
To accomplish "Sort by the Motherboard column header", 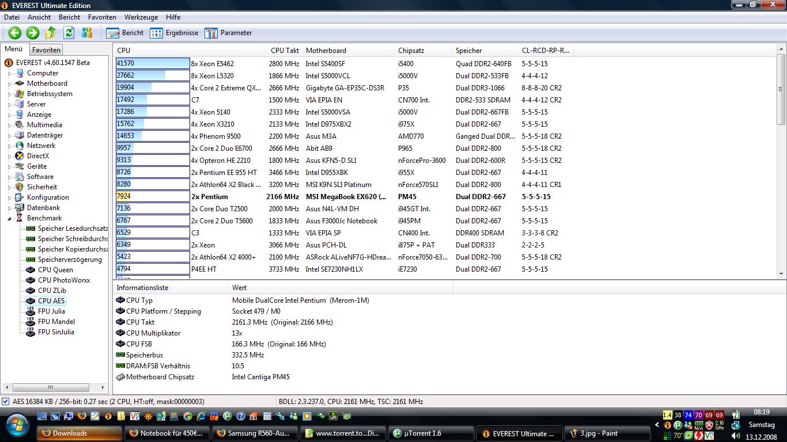I will [348, 50].
